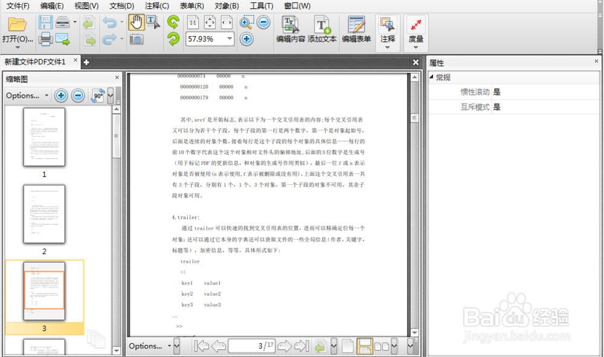604x357 pixels.
Task: Enable facing pages layout
Action: [x=382, y=346]
